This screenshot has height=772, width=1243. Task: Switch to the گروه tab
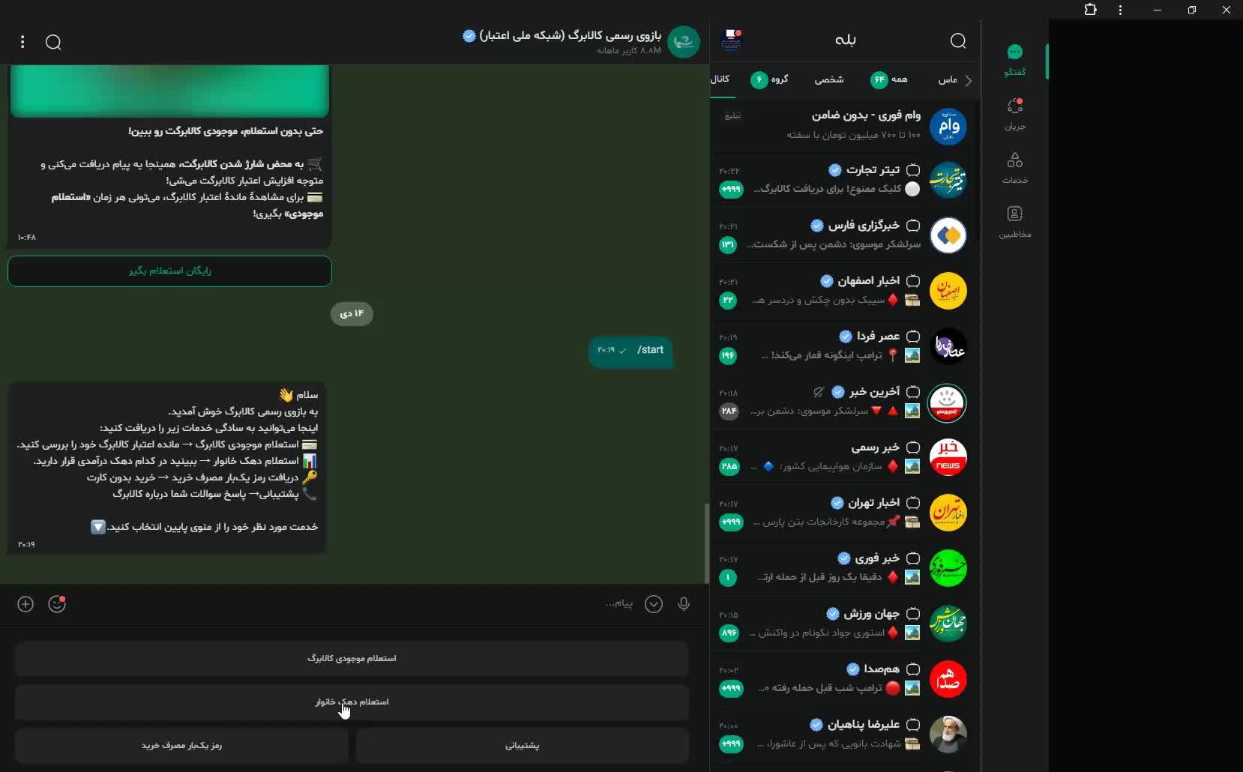point(770,79)
